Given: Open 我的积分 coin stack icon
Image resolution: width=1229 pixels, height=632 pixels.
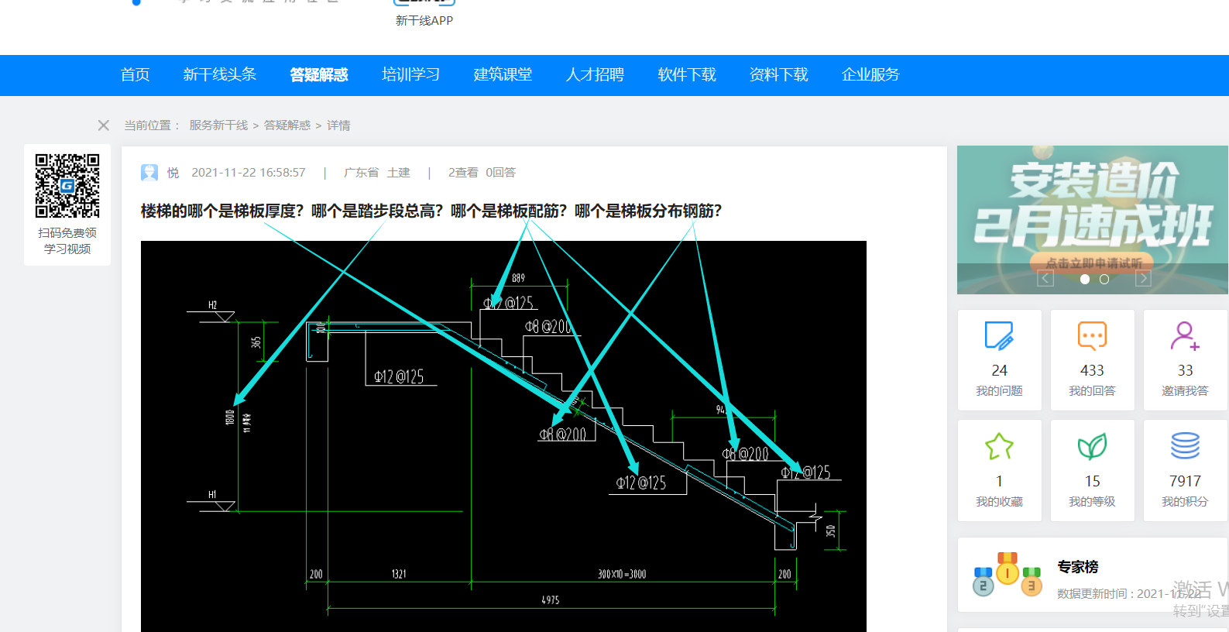Looking at the screenshot, I should point(1185,446).
